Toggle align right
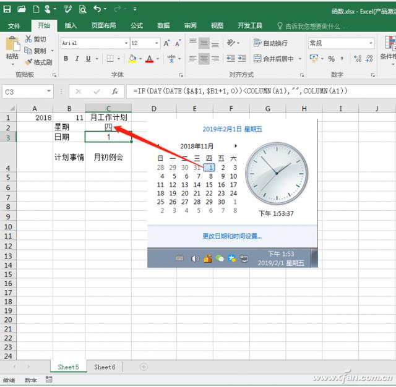This screenshot has width=396, height=387. 215,59
